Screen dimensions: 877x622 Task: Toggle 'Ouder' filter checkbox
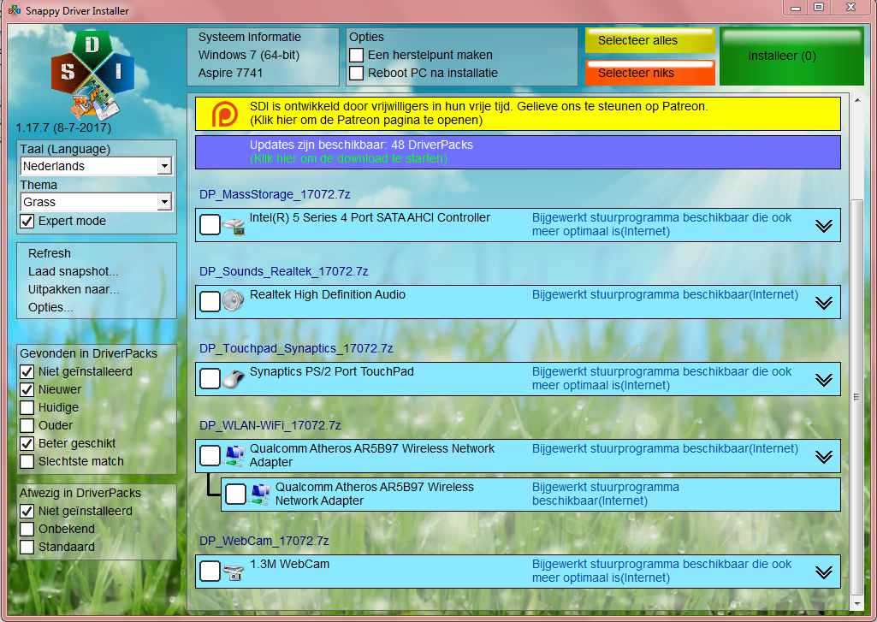(27, 425)
